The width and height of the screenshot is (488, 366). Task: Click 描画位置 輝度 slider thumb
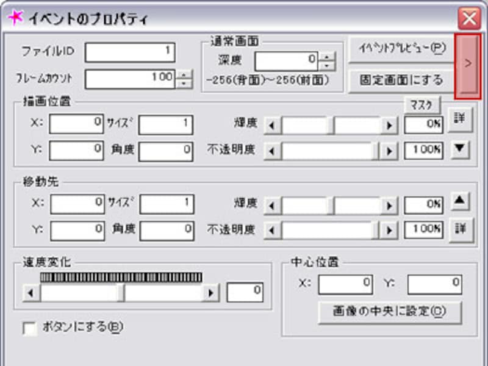[331, 126]
